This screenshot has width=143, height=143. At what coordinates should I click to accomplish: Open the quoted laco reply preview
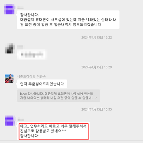click(58, 96)
